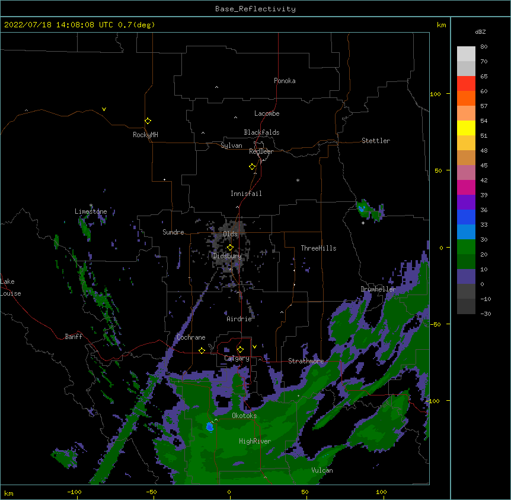The image size is (511, 500).
Task: Click the white asterisk marker east of Innisfail
Action: 298,180
